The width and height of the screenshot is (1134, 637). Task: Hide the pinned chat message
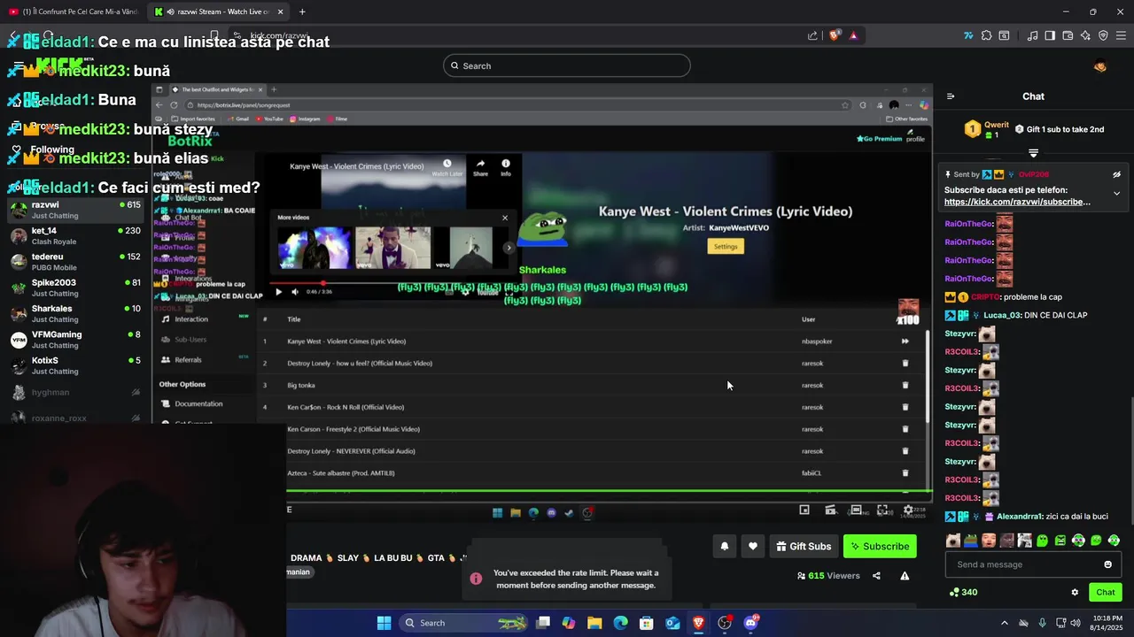[x=1116, y=174]
